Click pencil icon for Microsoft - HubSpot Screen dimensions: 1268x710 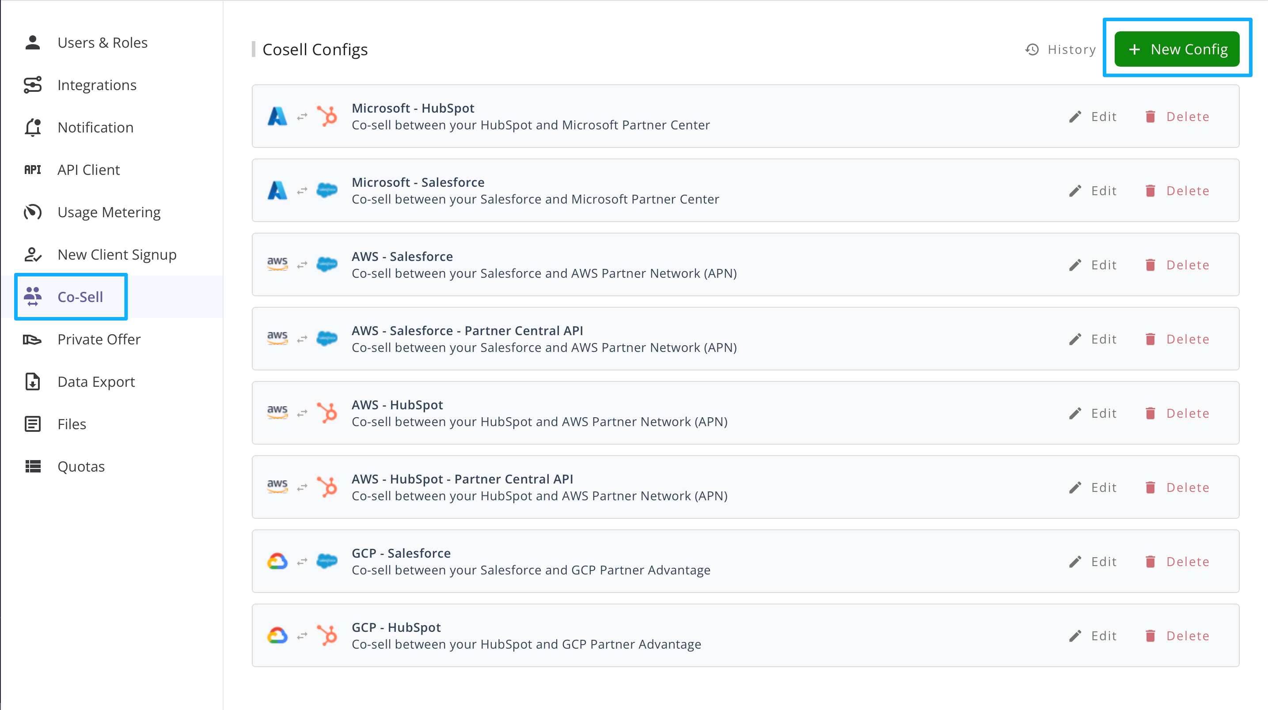tap(1075, 117)
